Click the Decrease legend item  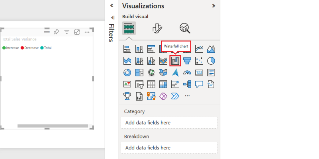point(29,48)
